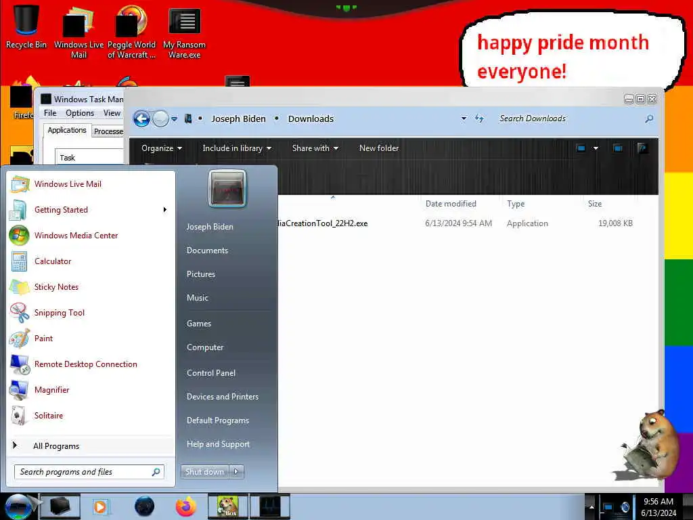
Task: Click the Search Downloads field
Action: click(575, 118)
